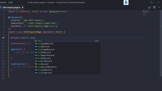The width and height of the screenshot is (162, 91).
Task: Click line number 10 in the gutter
Action: point(3,38)
